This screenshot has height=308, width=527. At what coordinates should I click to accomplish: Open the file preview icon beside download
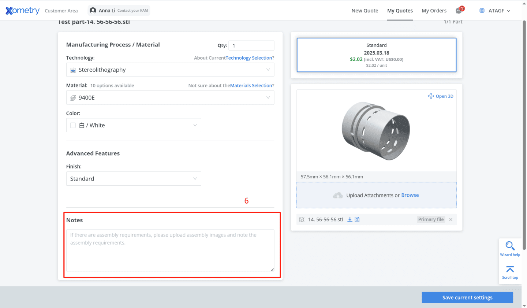click(356, 219)
